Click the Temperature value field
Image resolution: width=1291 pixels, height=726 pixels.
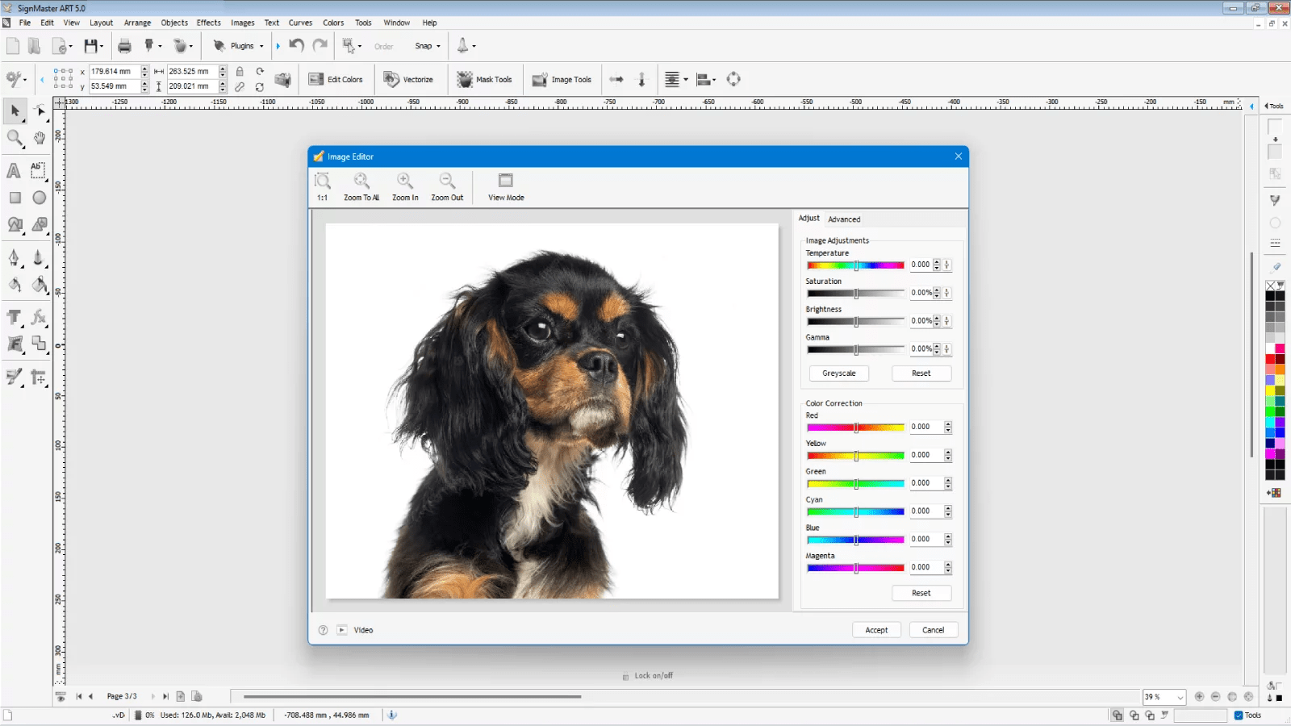tap(921, 265)
